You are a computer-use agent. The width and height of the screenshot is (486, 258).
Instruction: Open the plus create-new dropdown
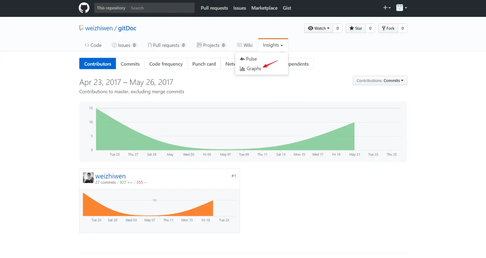click(387, 8)
